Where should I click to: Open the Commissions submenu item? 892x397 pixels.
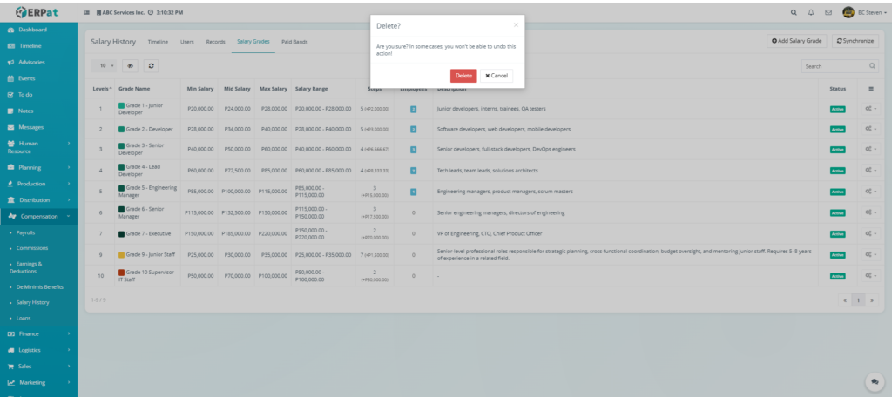click(32, 248)
